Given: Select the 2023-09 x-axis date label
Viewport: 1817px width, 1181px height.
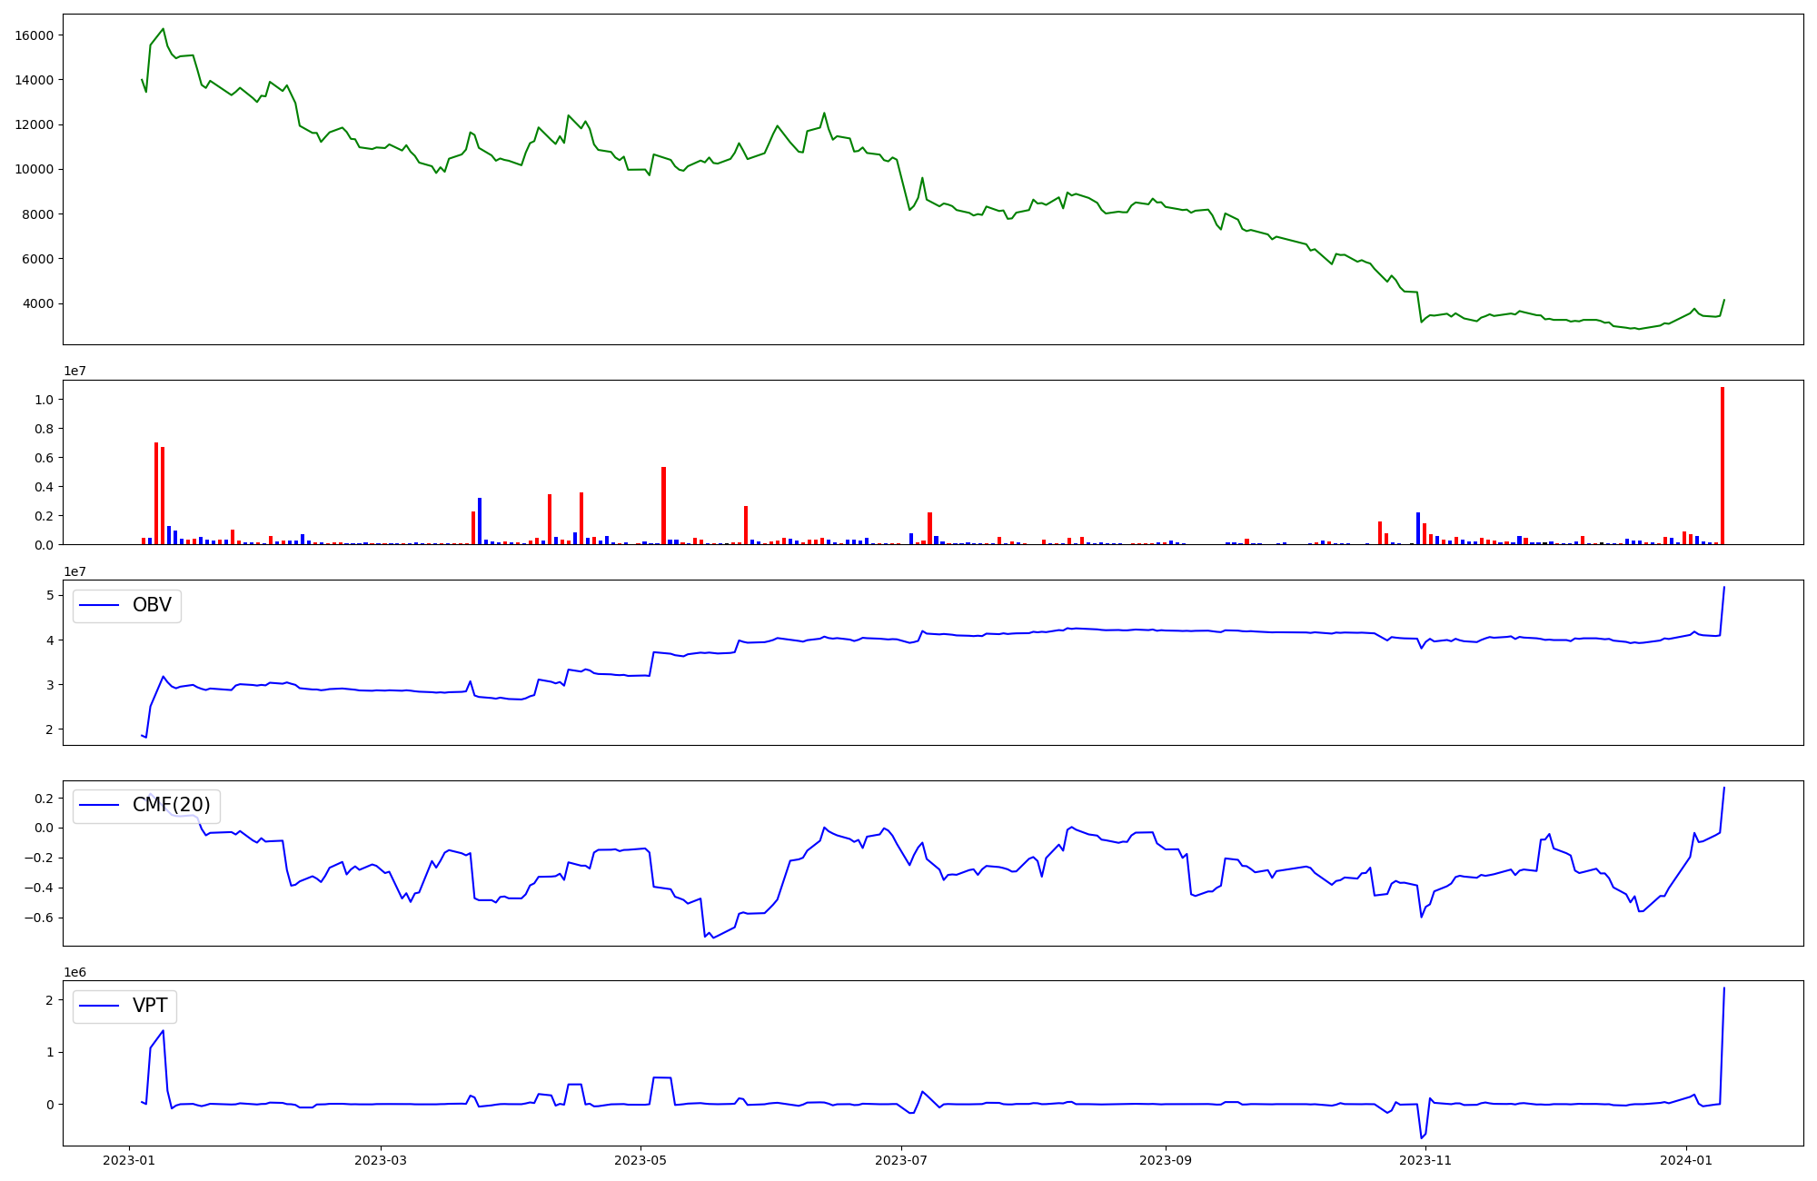Looking at the screenshot, I should point(1166,1160).
